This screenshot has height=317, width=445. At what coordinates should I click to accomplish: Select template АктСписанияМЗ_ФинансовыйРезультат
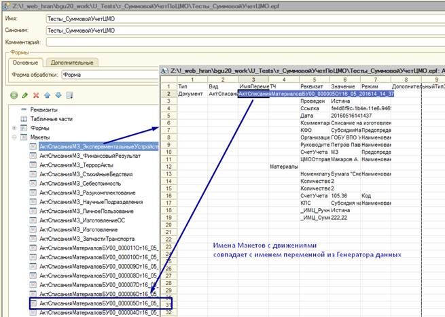click(x=90, y=156)
